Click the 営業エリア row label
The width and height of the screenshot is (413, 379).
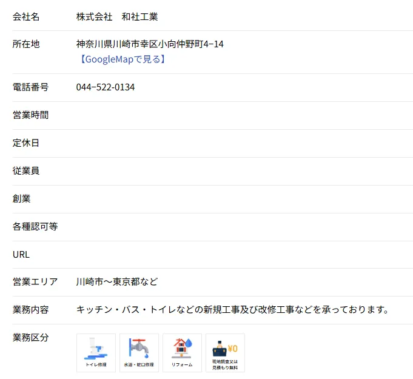click(x=35, y=282)
